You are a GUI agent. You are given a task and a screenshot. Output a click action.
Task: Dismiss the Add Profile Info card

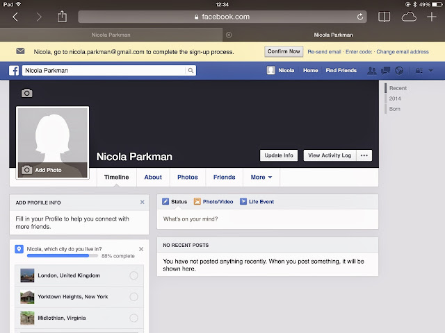[142, 202]
